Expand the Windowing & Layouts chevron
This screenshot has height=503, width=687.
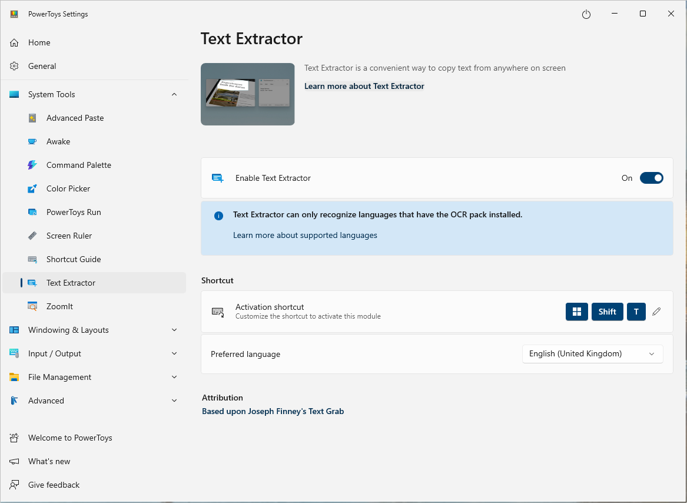(174, 330)
